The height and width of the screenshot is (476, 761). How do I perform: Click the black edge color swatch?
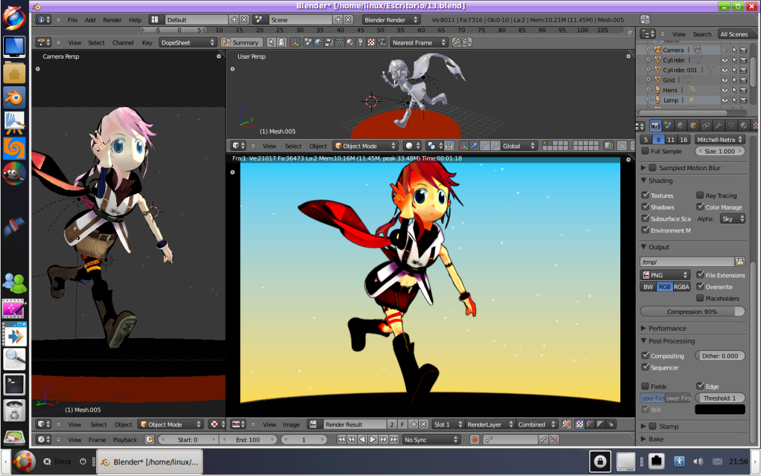click(x=720, y=410)
